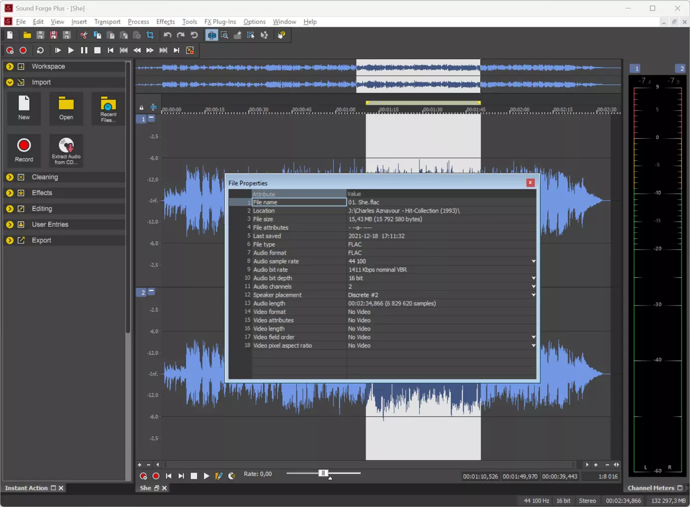Close the She data window tab
The image size is (690, 507).
point(165,488)
